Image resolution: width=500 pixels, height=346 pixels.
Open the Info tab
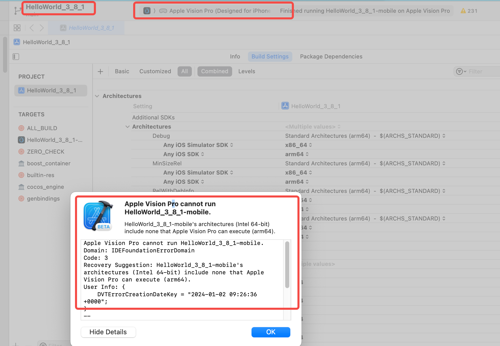[235, 57]
